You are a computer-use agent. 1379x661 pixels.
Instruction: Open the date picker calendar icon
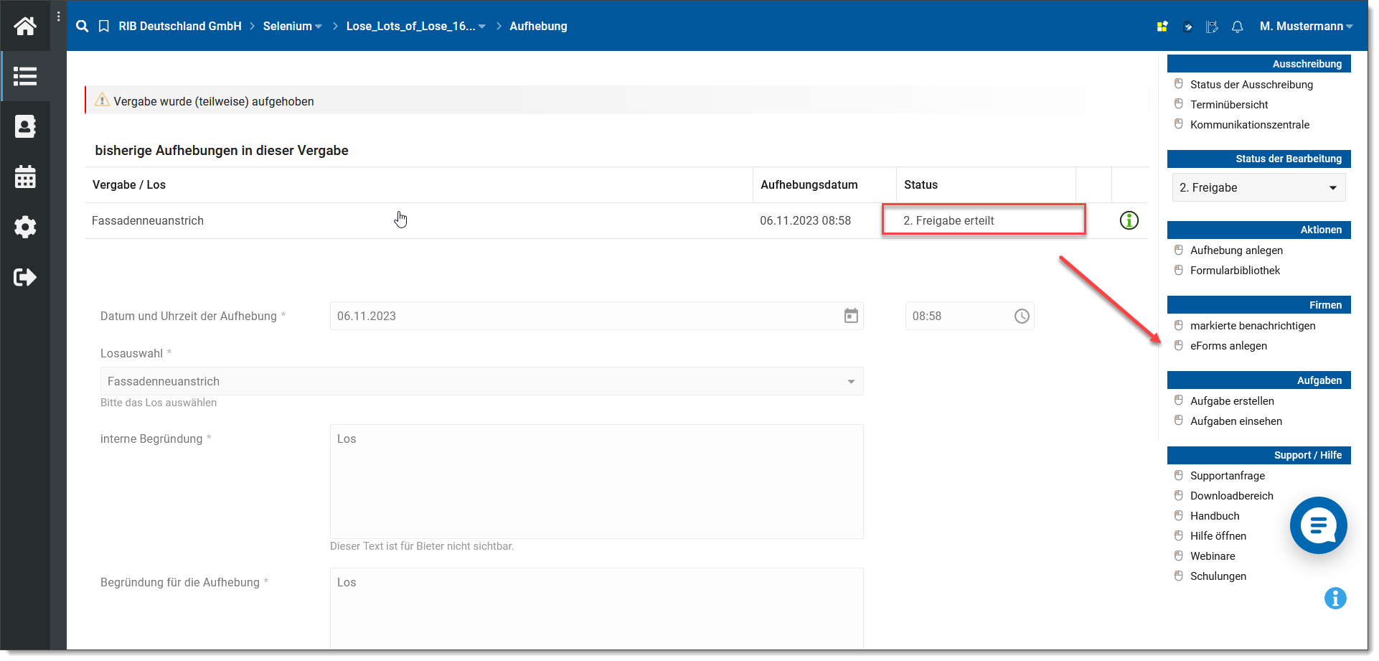pyautogui.click(x=851, y=316)
